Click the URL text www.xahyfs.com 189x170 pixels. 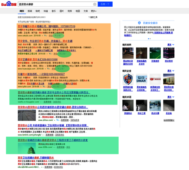pos(25,36)
